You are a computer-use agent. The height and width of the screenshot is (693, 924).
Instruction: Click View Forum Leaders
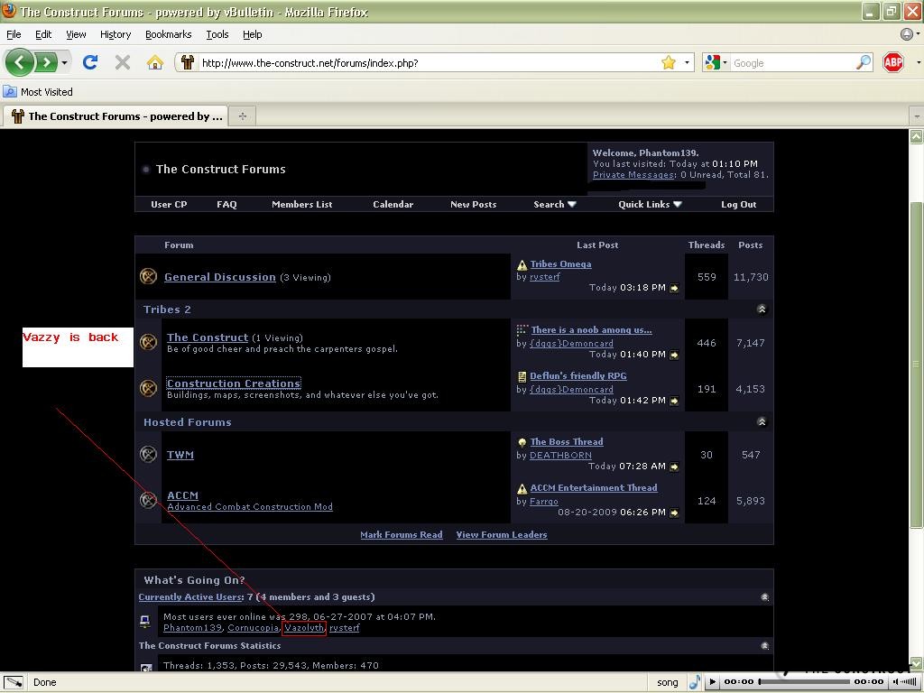click(x=502, y=535)
